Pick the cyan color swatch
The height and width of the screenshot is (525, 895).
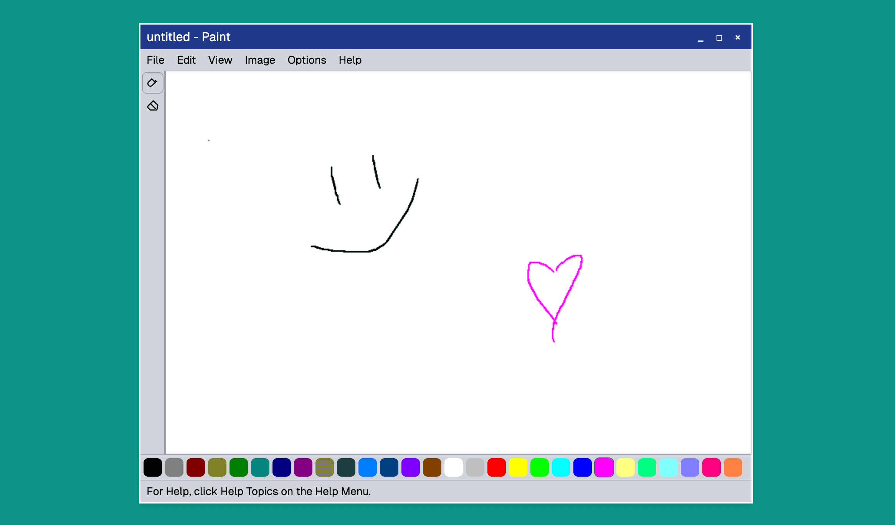pos(561,467)
